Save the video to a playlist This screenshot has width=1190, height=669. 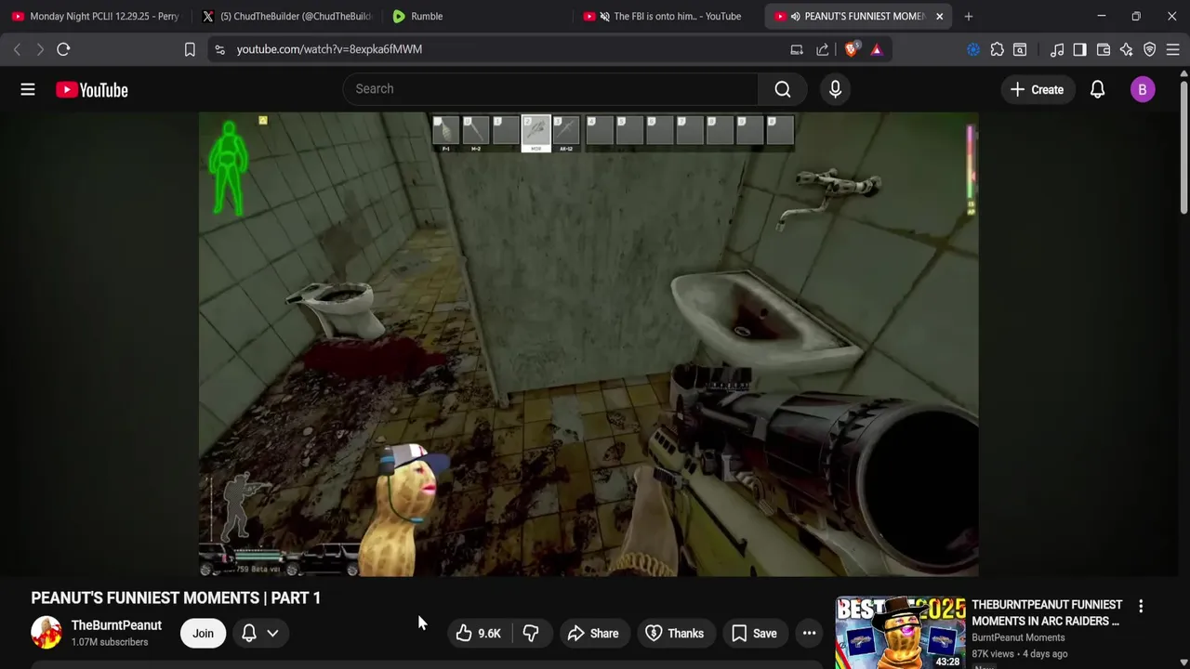(754, 634)
